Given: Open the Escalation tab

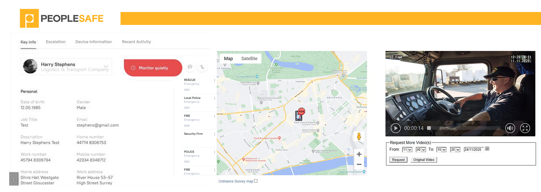Looking at the screenshot, I should (x=55, y=42).
